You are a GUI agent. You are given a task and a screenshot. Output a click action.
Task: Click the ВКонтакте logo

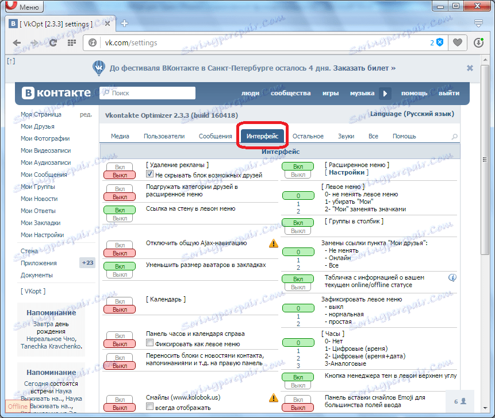pyautogui.click(x=56, y=93)
